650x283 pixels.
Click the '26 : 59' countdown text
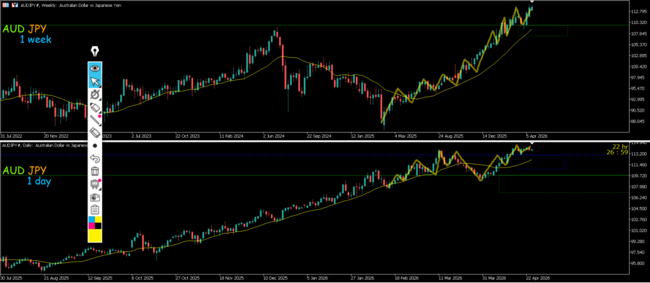point(617,152)
